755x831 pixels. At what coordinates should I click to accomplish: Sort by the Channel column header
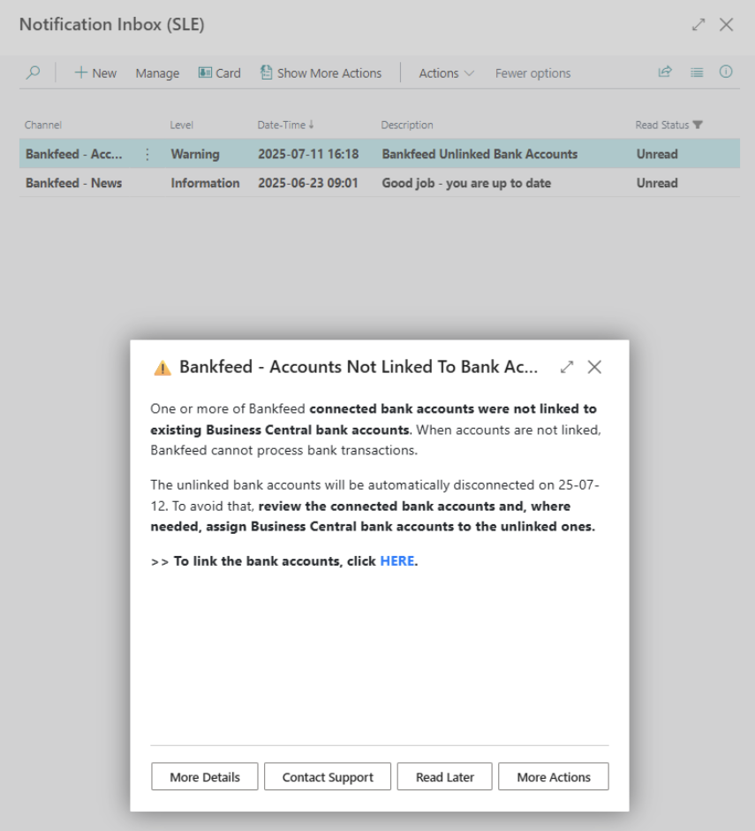[x=43, y=125]
